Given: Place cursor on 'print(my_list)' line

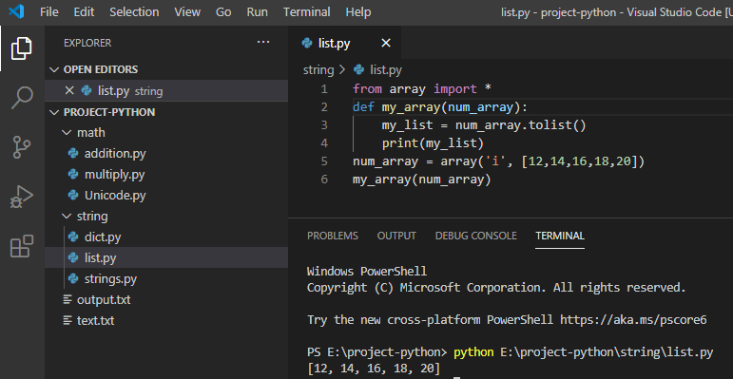Looking at the screenshot, I should click(433, 143).
